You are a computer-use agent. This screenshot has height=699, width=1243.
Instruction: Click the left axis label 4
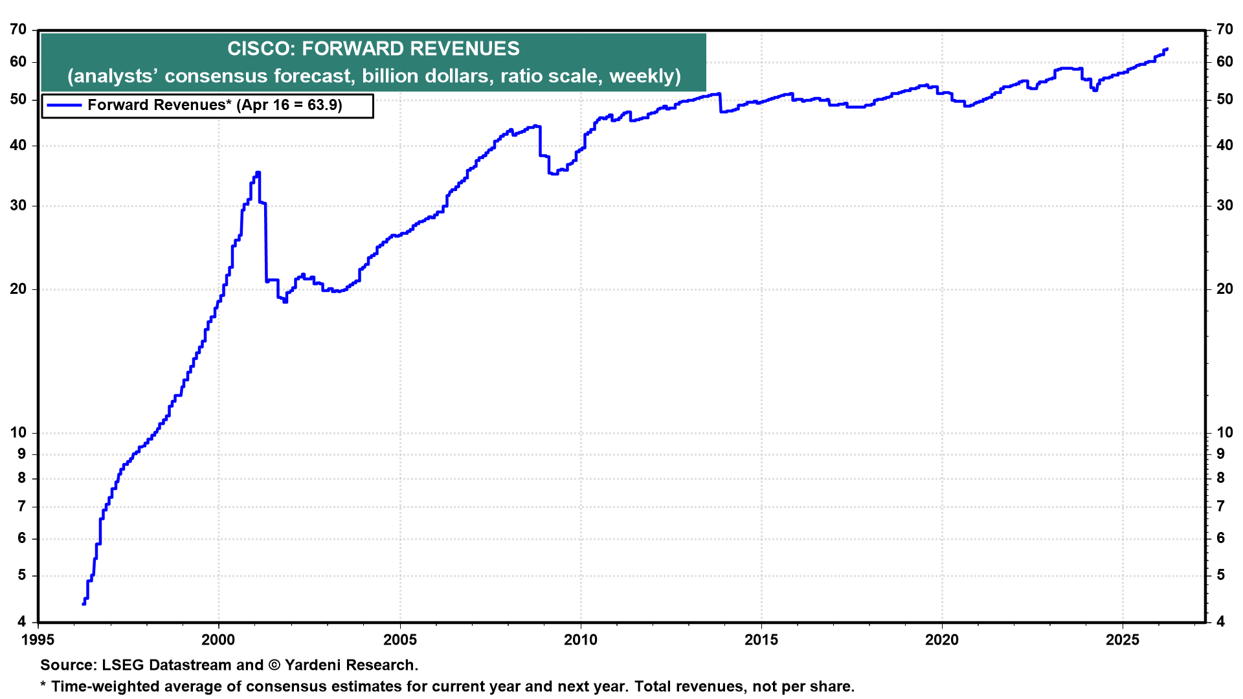(x=22, y=622)
